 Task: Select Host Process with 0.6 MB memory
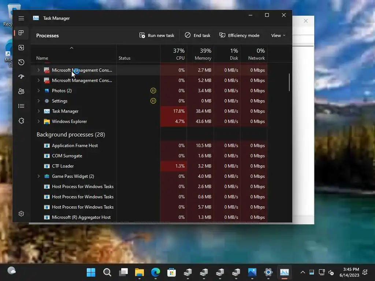(149, 196)
